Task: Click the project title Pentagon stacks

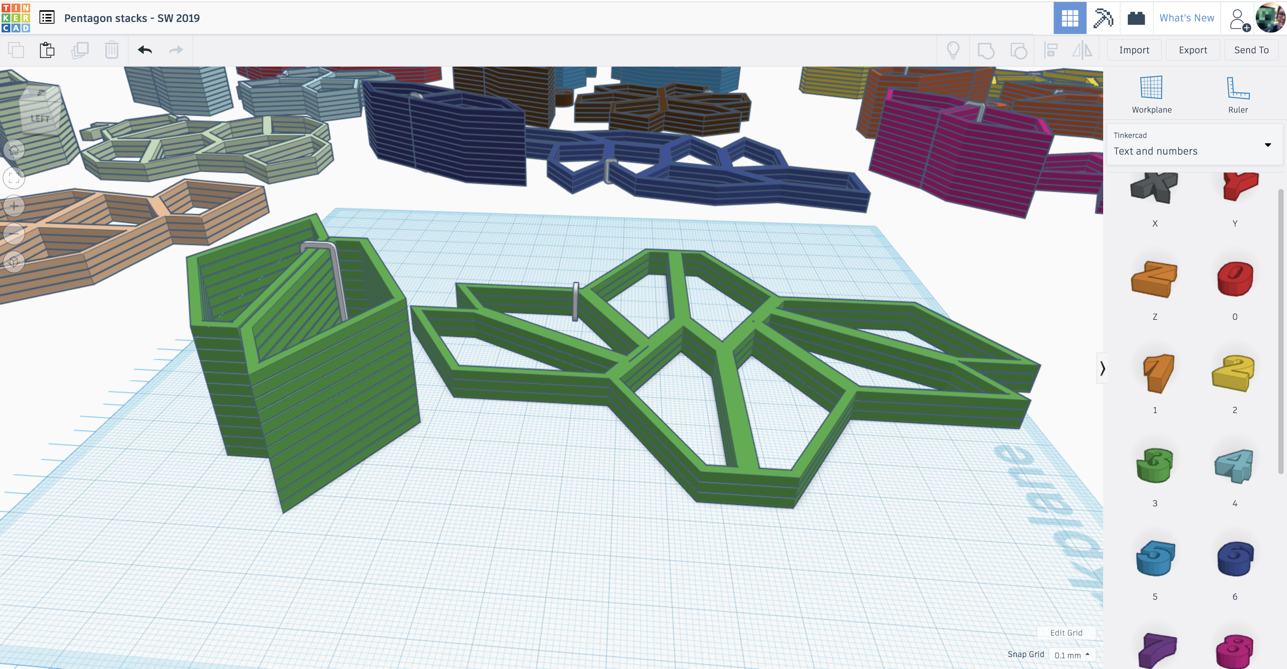Action: tap(131, 18)
